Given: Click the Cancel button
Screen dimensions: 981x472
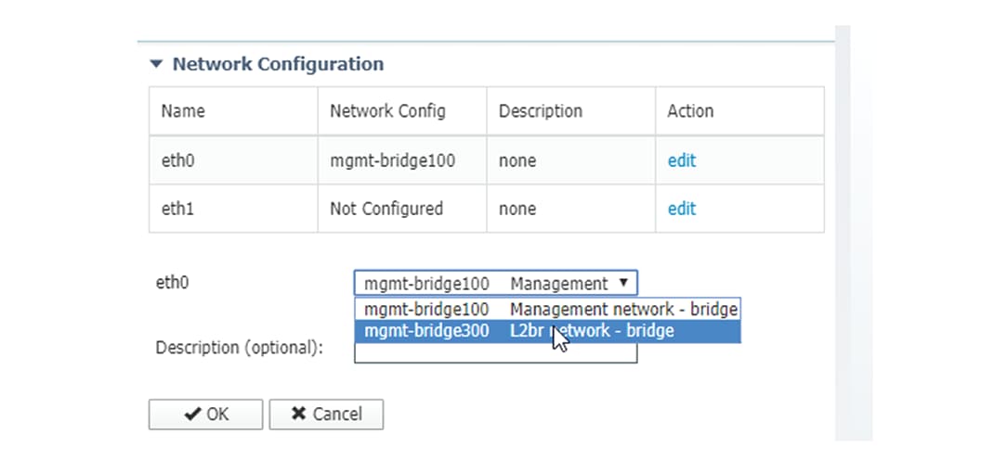Looking at the screenshot, I should coord(326,415).
